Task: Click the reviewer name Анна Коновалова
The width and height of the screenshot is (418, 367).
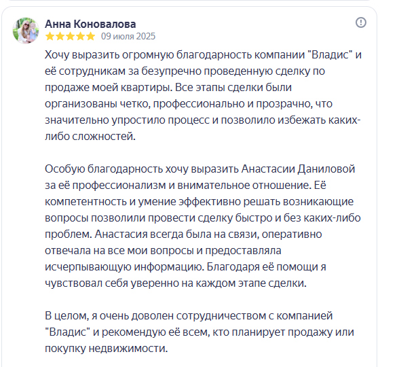Action: [90, 24]
